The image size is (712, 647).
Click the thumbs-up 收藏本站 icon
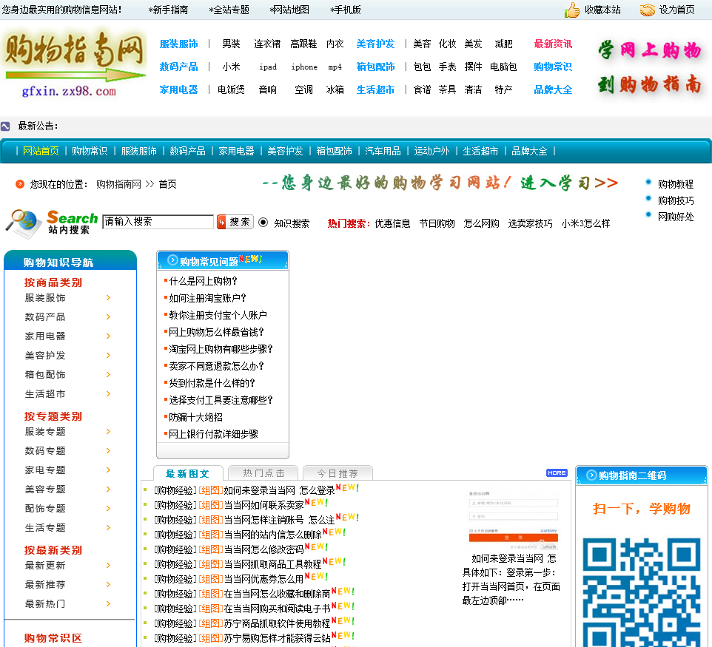pyautogui.click(x=572, y=10)
